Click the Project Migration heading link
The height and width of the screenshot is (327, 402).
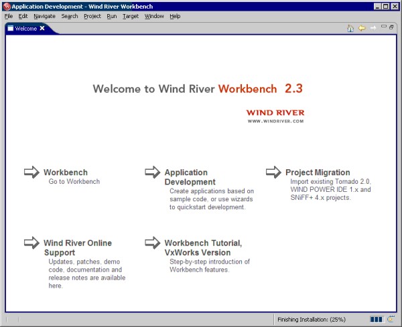[x=318, y=173]
